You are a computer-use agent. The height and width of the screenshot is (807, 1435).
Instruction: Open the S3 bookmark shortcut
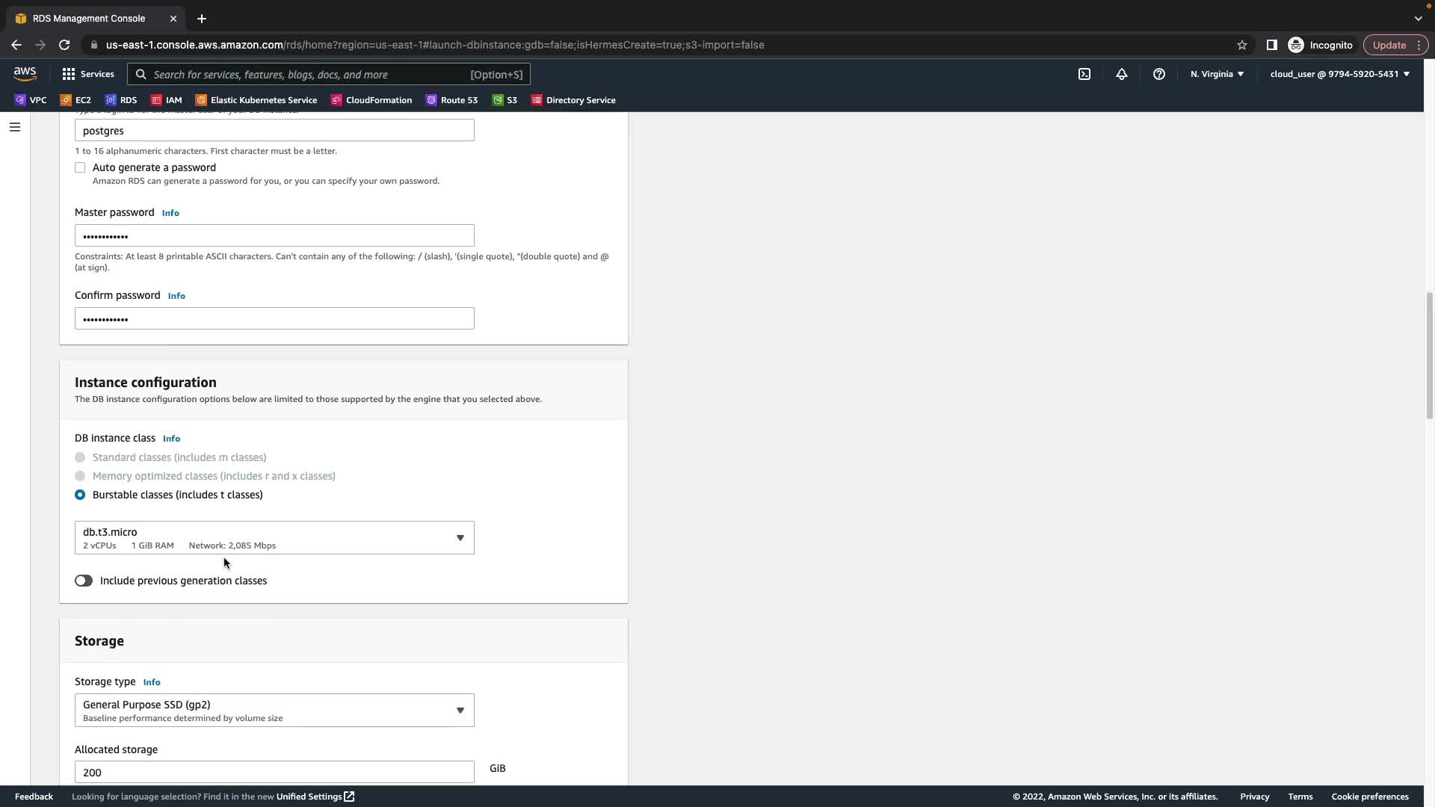(x=504, y=100)
